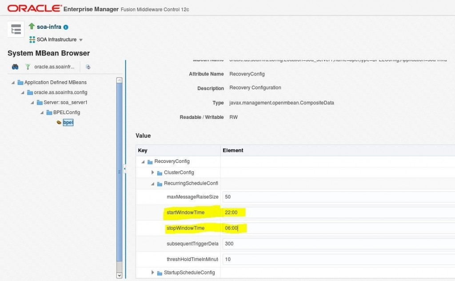
Task: Click the panel splitter collapse handle
Action: 125,169
